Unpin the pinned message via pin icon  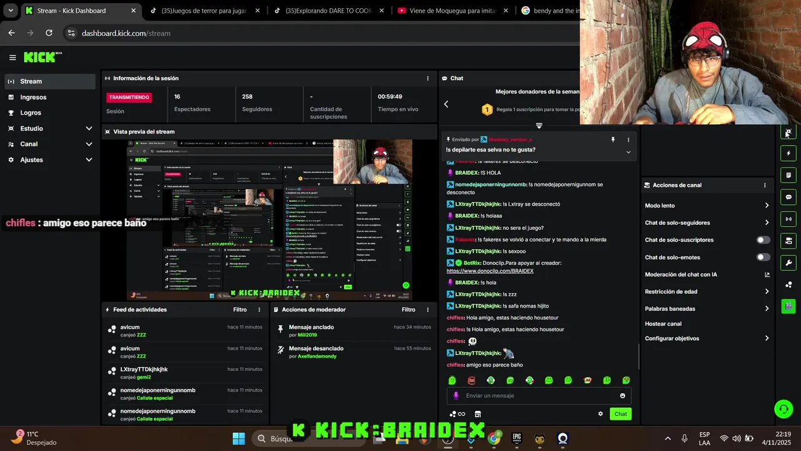(613, 140)
